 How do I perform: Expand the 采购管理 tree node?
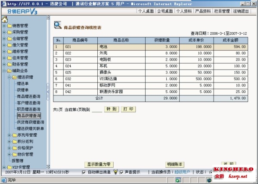click(4, 32)
